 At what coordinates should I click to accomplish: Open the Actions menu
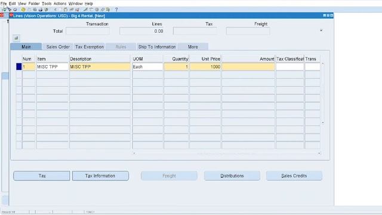60,4
